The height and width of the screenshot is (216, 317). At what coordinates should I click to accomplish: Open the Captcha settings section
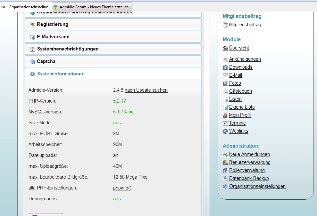46,61
